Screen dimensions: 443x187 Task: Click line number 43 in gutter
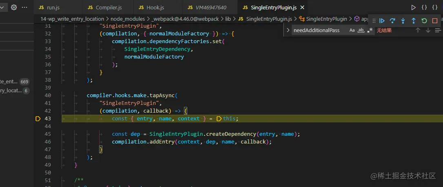coord(48,119)
